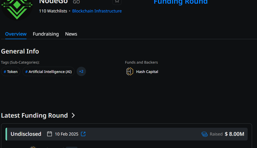Open the Fundraising tab
The width and height of the screenshot is (257, 148).
coord(46,34)
